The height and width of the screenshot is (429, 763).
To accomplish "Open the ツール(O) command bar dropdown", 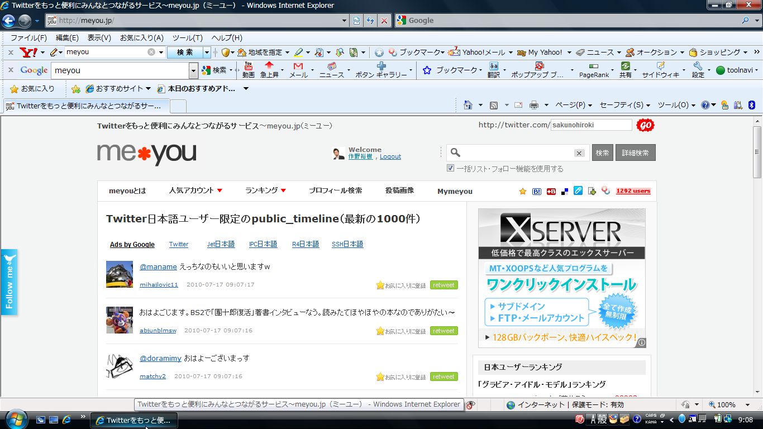I will [x=676, y=105].
